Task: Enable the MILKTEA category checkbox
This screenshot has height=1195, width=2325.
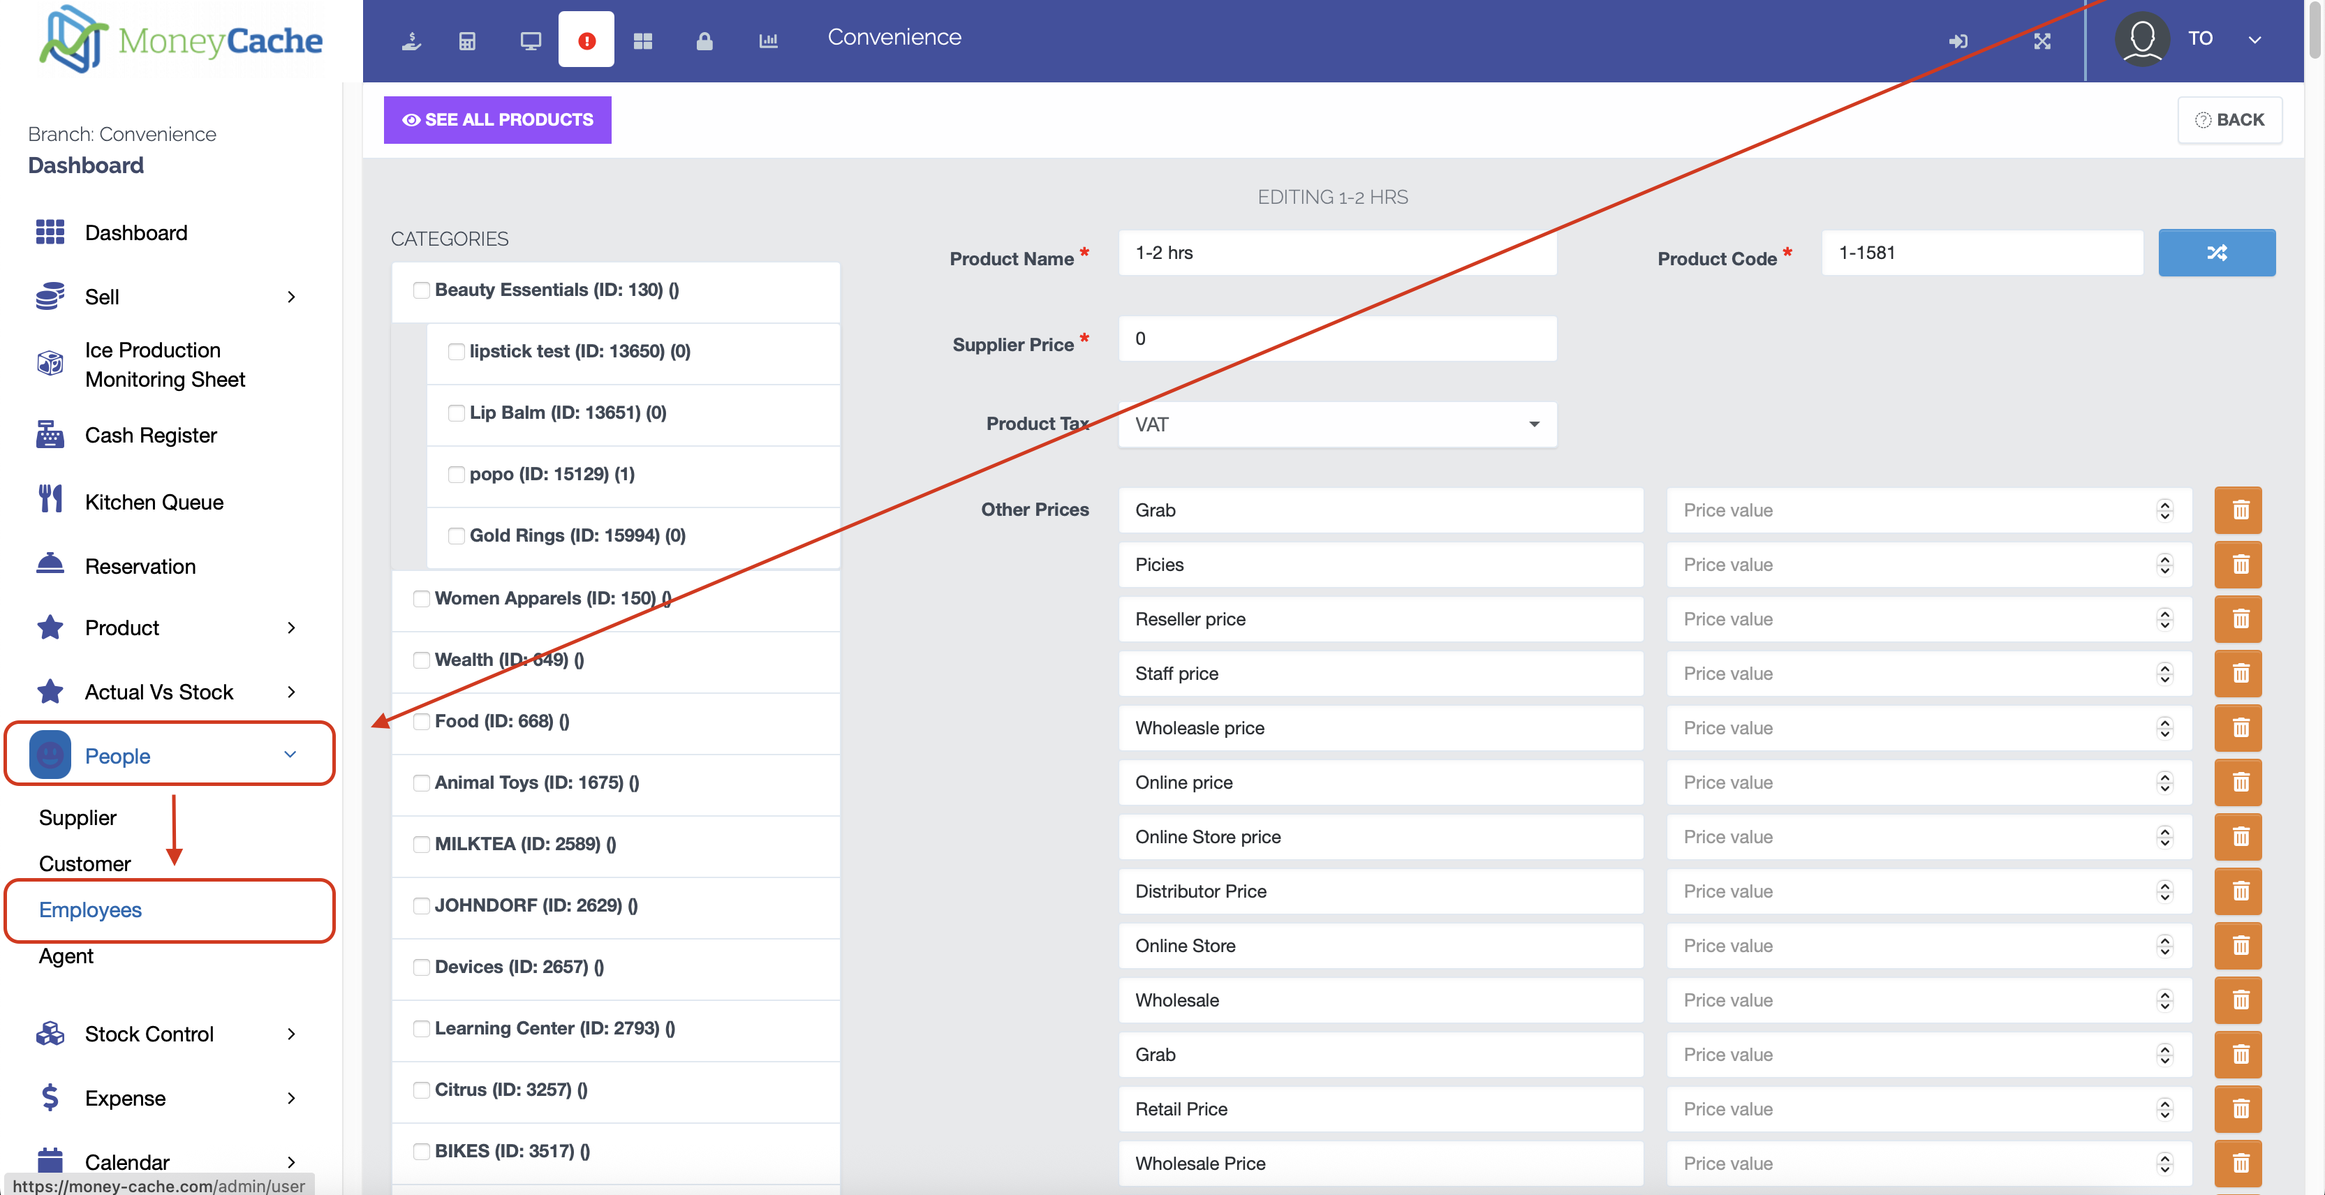Action: [x=422, y=844]
